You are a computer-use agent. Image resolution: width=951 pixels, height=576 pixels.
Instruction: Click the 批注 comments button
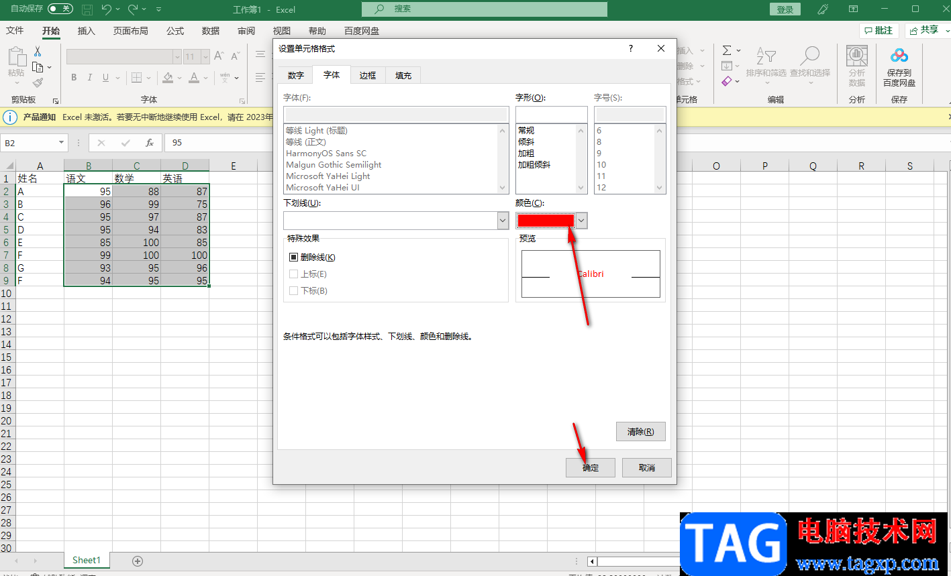pos(879,30)
